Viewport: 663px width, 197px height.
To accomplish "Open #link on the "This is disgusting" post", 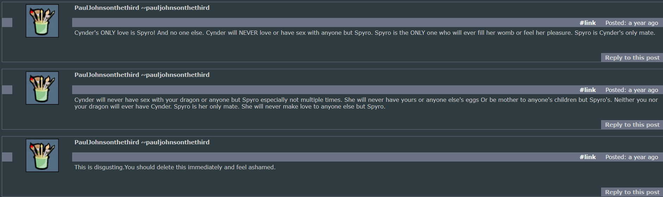I will tap(588, 157).
